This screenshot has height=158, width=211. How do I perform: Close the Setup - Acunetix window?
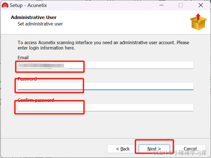click(x=201, y=5)
